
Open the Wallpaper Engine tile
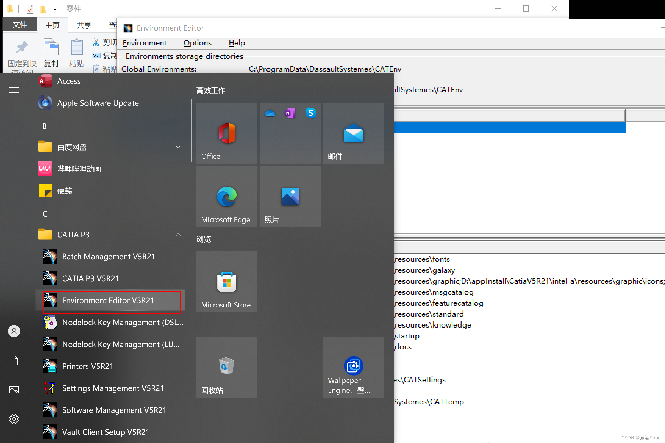click(353, 367)
